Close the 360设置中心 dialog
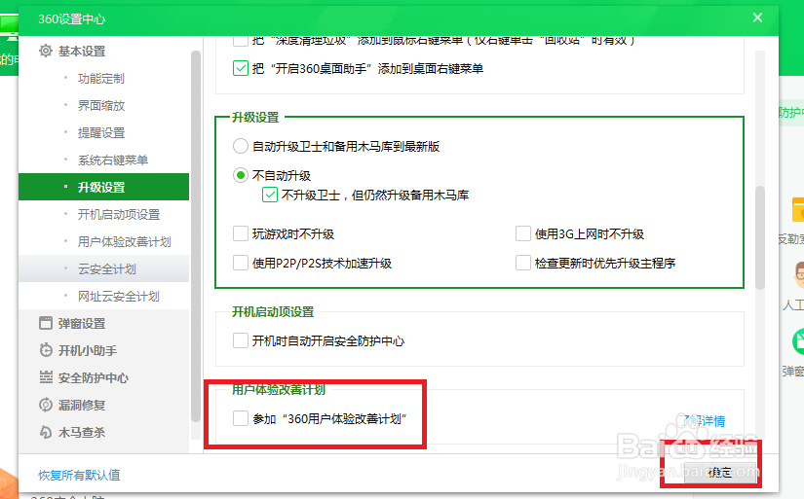 tap(757, 18)
